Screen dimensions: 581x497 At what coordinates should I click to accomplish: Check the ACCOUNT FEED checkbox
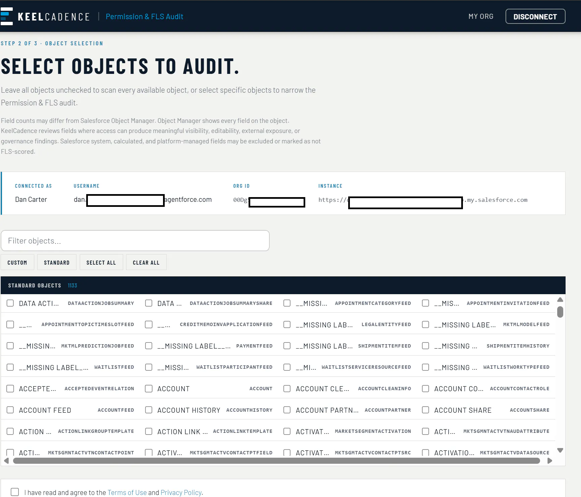click(x=10, y=410)
